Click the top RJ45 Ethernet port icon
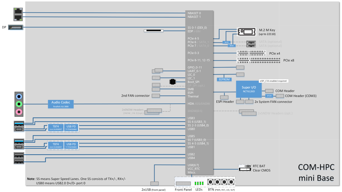 (x=18, y=11)
